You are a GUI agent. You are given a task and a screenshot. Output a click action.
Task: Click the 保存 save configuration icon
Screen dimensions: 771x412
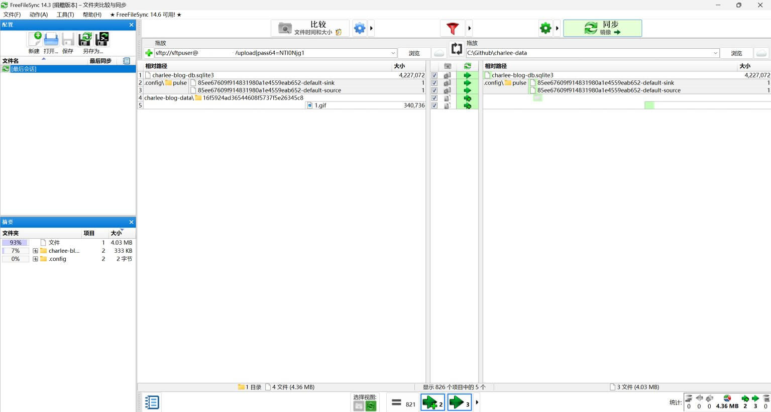(67, 39)
